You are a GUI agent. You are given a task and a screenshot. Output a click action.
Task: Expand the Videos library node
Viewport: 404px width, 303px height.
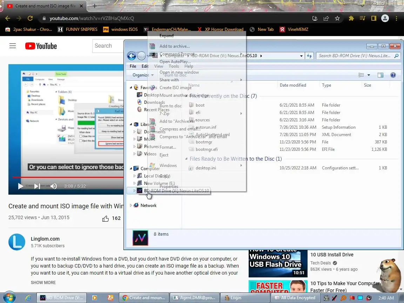(134, 154)
